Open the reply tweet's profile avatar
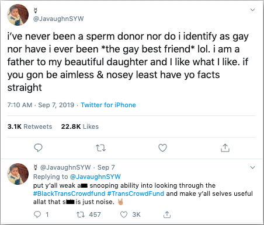The image size is (264, 225). tap(18, 174)
